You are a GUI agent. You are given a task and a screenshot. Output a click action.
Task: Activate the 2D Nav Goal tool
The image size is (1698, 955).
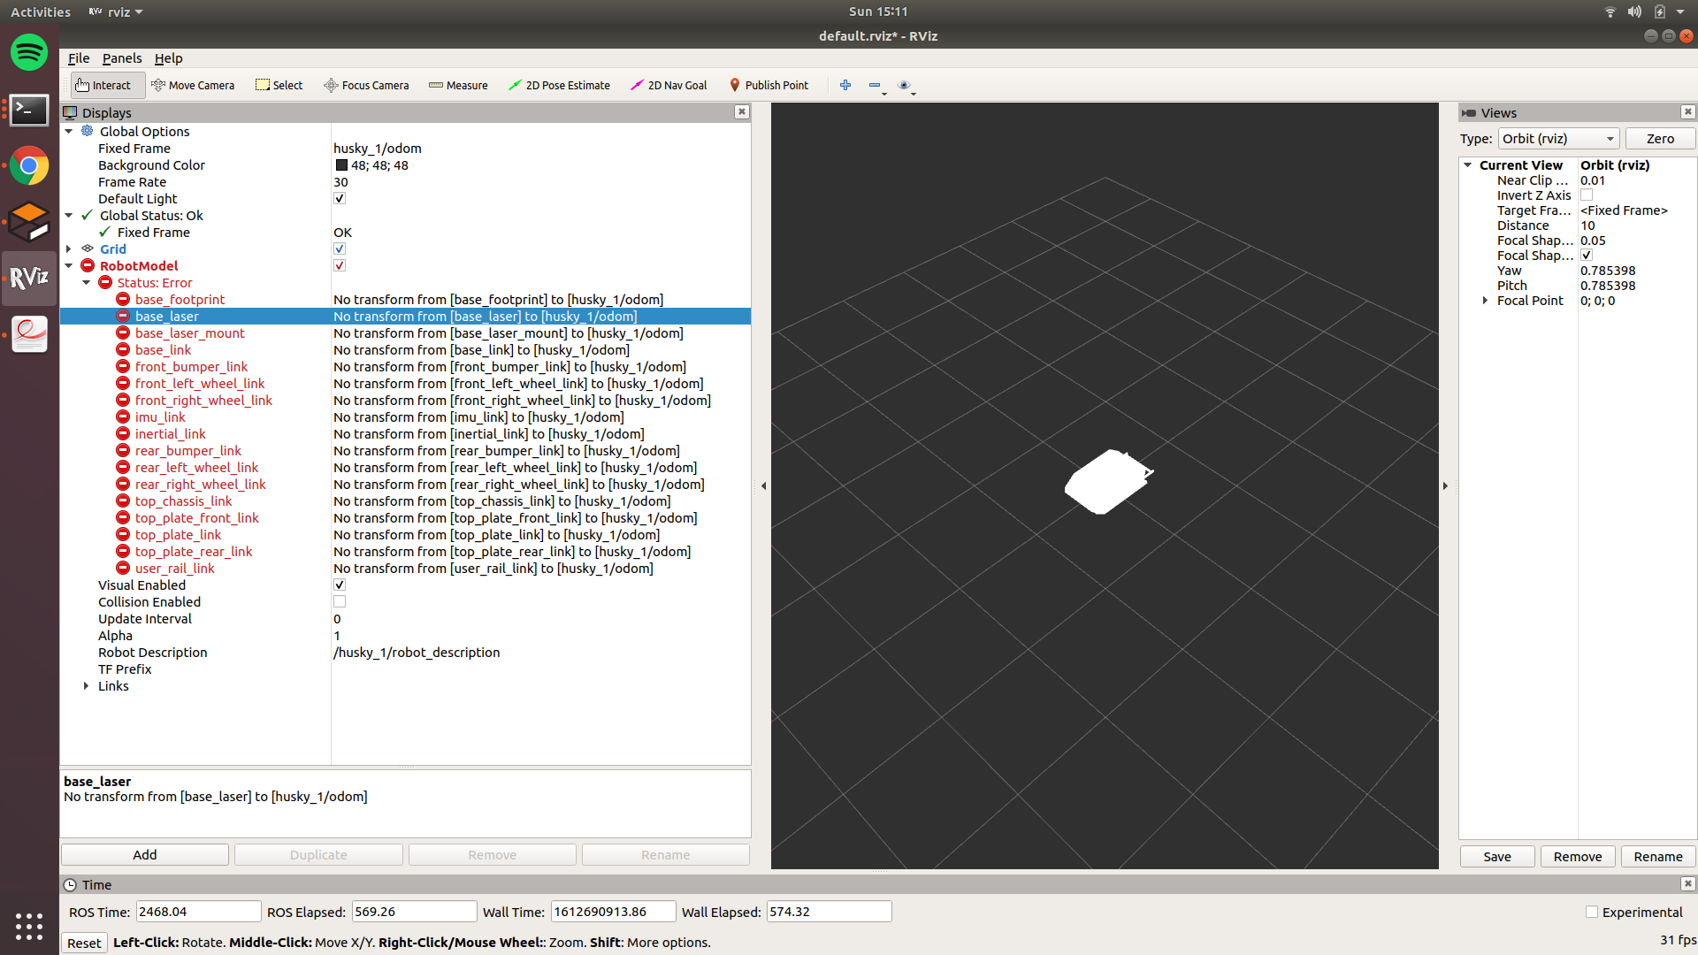669,85
